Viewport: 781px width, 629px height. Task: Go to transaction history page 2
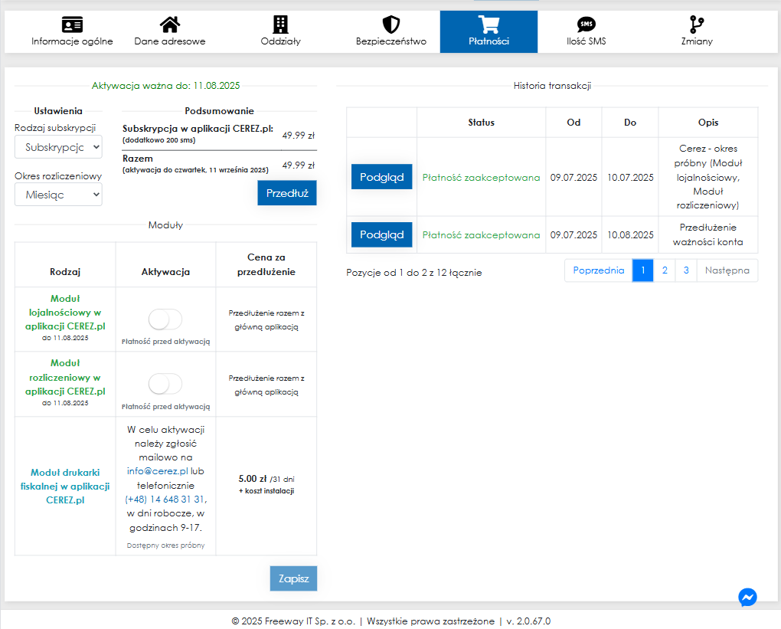point(665,270)
